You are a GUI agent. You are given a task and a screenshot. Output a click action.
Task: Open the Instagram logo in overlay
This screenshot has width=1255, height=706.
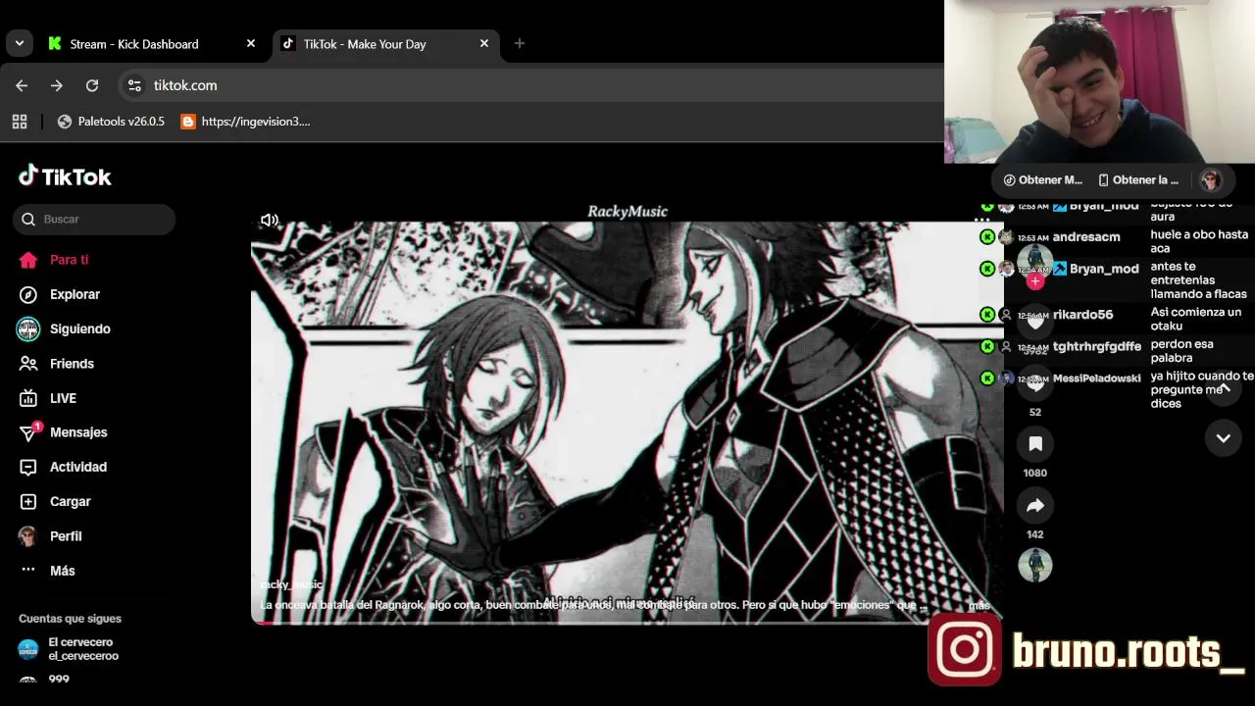click(x=965, y=649)
